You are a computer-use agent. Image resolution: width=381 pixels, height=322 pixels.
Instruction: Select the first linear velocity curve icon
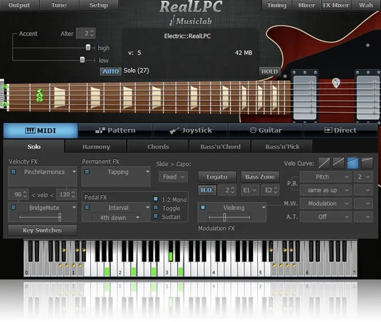coord(324,163)
